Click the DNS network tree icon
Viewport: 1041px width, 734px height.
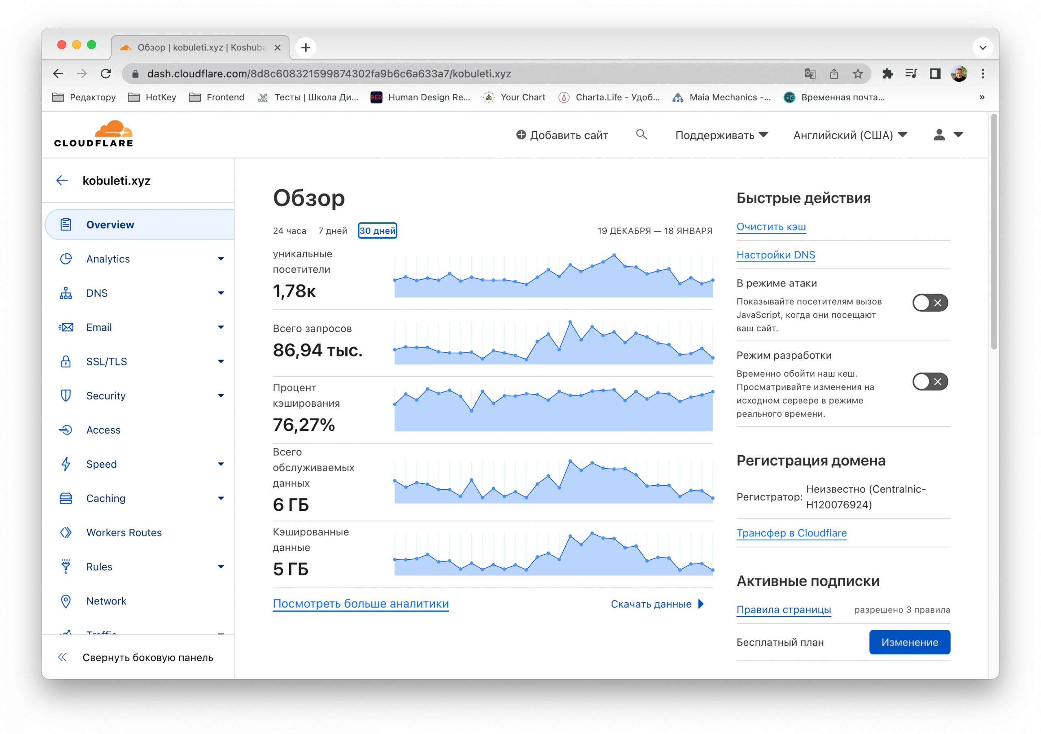pos(66,293)
